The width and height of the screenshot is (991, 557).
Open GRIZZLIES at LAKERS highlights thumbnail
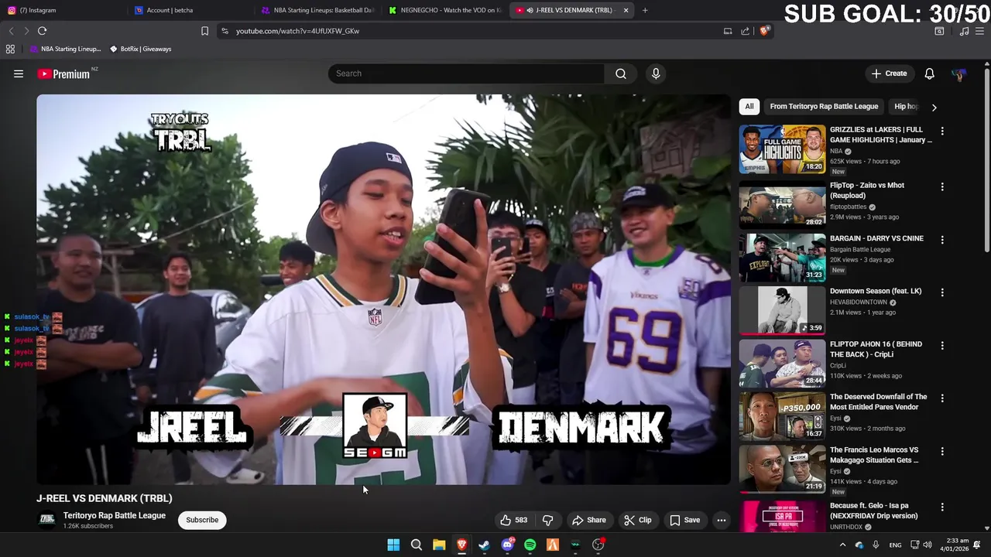point(782,149)
